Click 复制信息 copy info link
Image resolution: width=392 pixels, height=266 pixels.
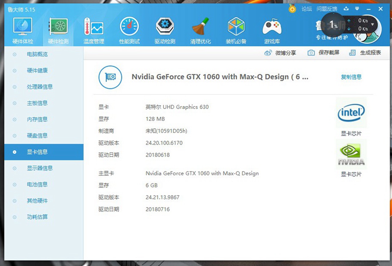(351, 77)
